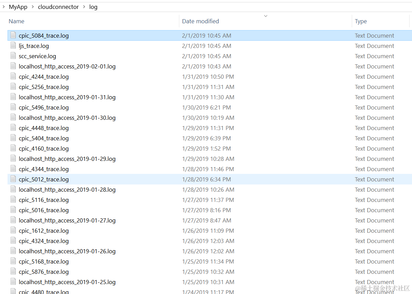Click file icon of scc_service.log
The height and width of the screenshot is (294, 412).
pos(13,56)
